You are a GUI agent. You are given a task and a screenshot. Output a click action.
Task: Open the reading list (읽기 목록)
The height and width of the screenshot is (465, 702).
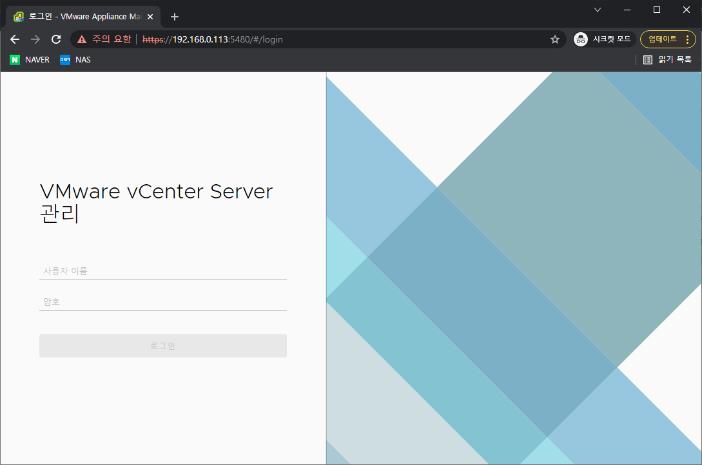(x=667, y=59)
